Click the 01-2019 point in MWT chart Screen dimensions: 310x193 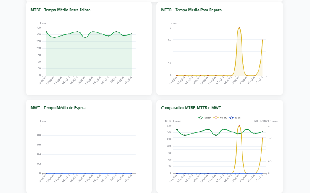[46, 173]
